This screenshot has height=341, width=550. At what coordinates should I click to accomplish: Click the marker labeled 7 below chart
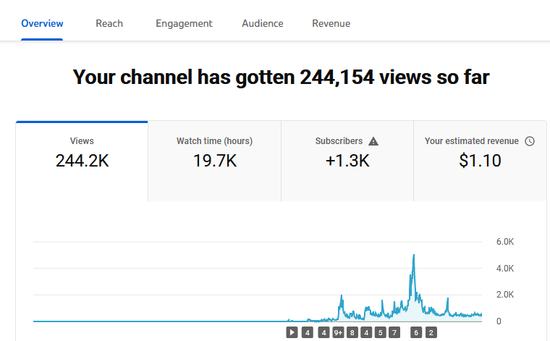pos(394,332)
